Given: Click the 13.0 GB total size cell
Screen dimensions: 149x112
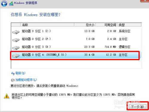Looking at the screenshot, I should [89, 31].
